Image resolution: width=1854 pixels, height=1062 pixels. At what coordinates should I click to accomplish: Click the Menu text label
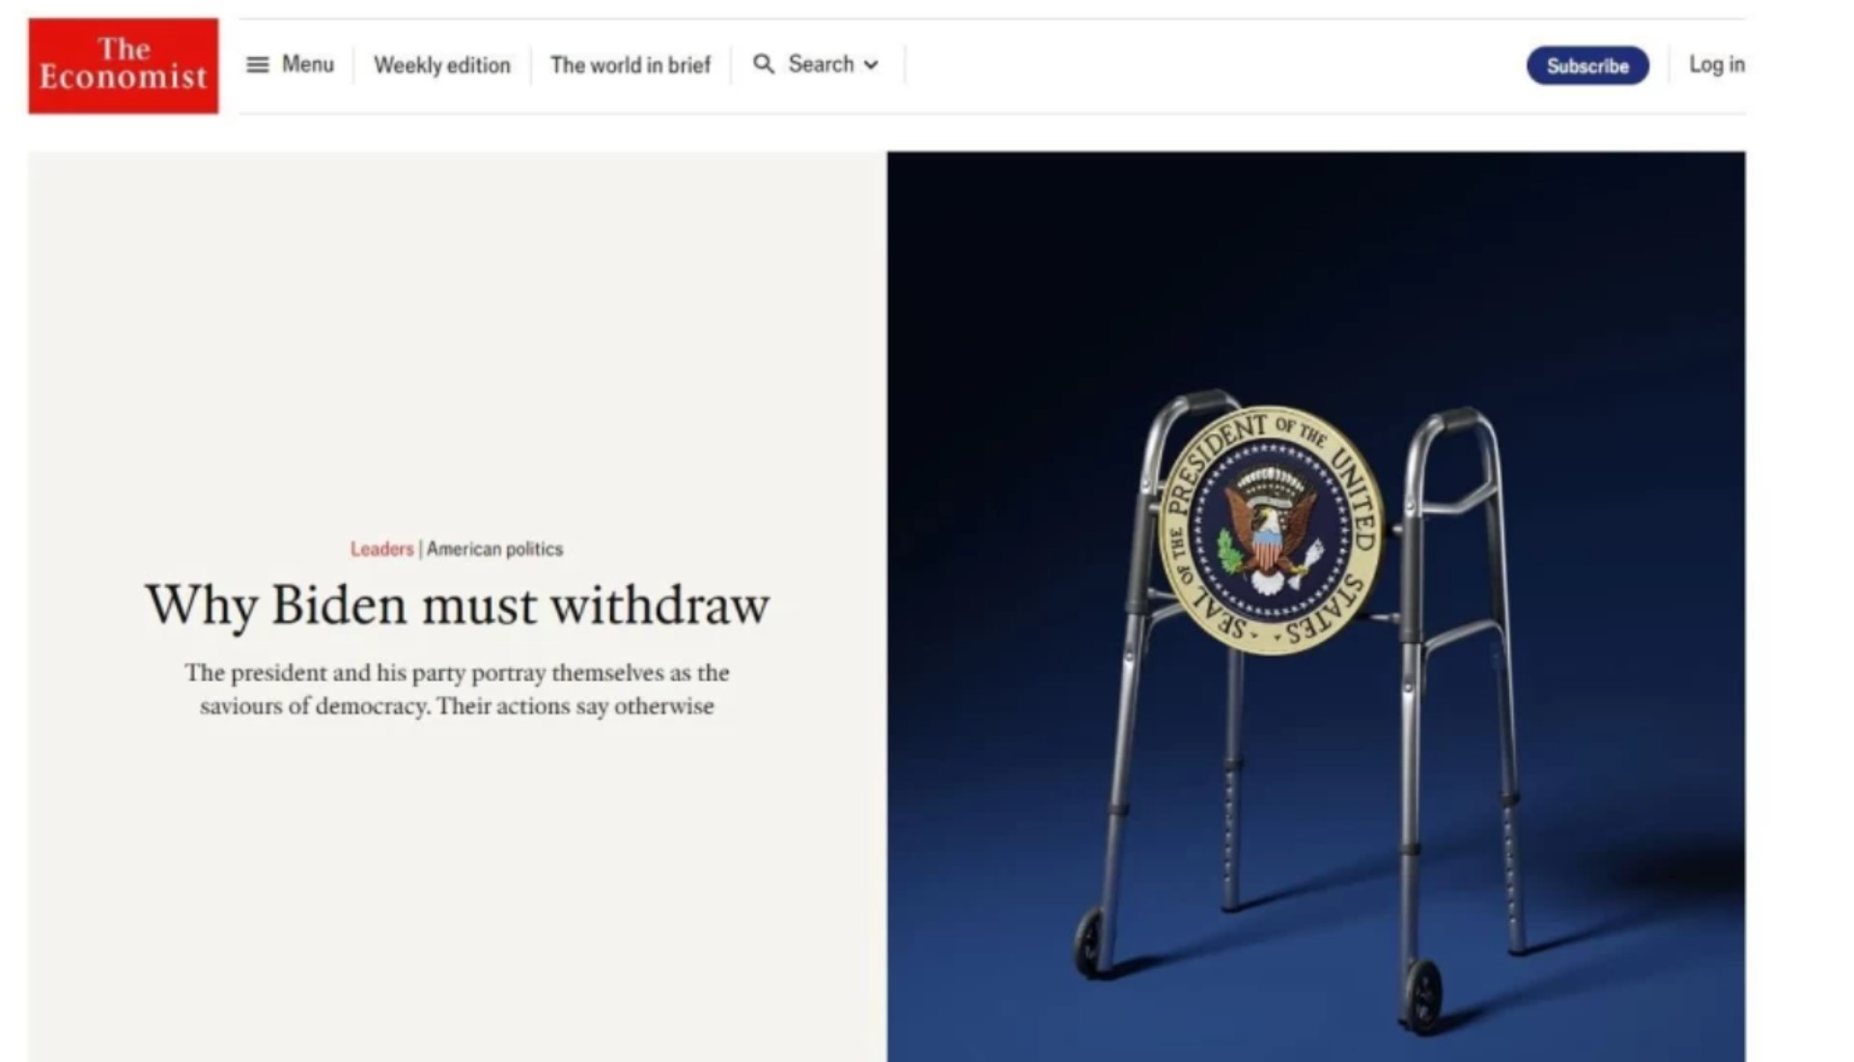(x=308, y=65)
